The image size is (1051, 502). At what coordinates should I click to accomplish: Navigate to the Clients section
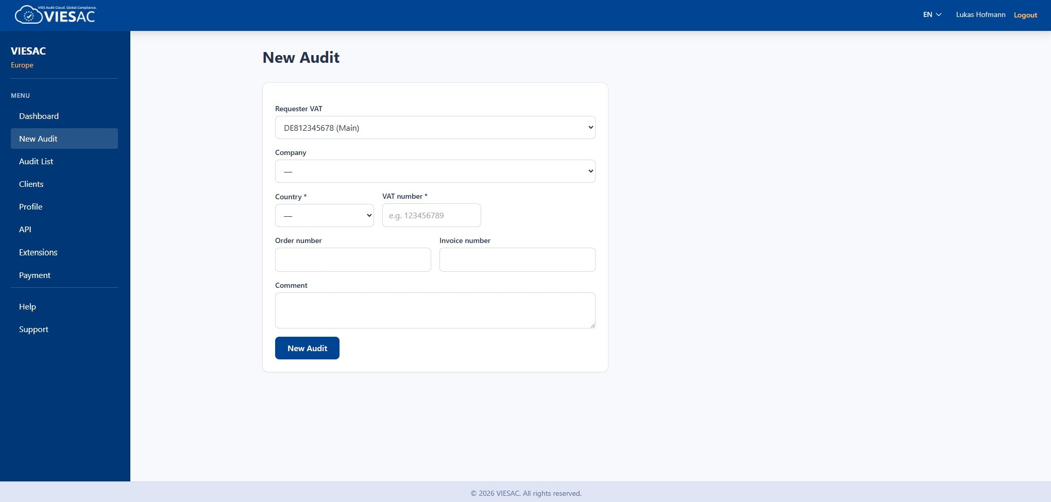(31, 184)
